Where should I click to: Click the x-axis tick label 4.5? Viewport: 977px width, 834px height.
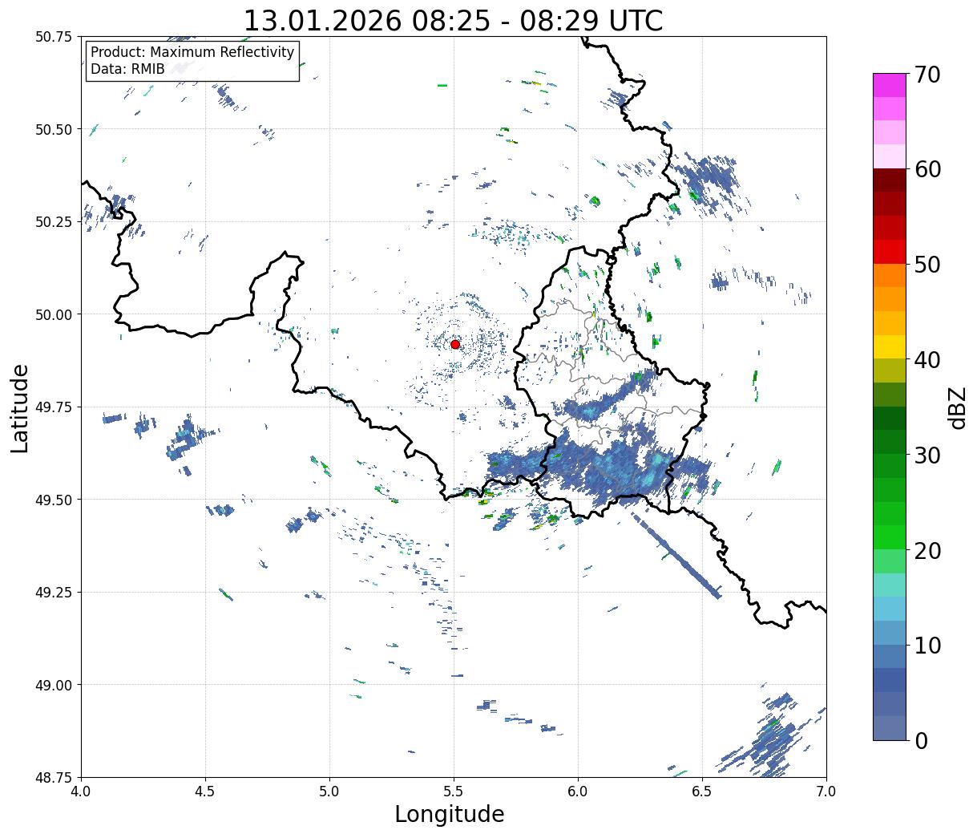tap(205, 791)
